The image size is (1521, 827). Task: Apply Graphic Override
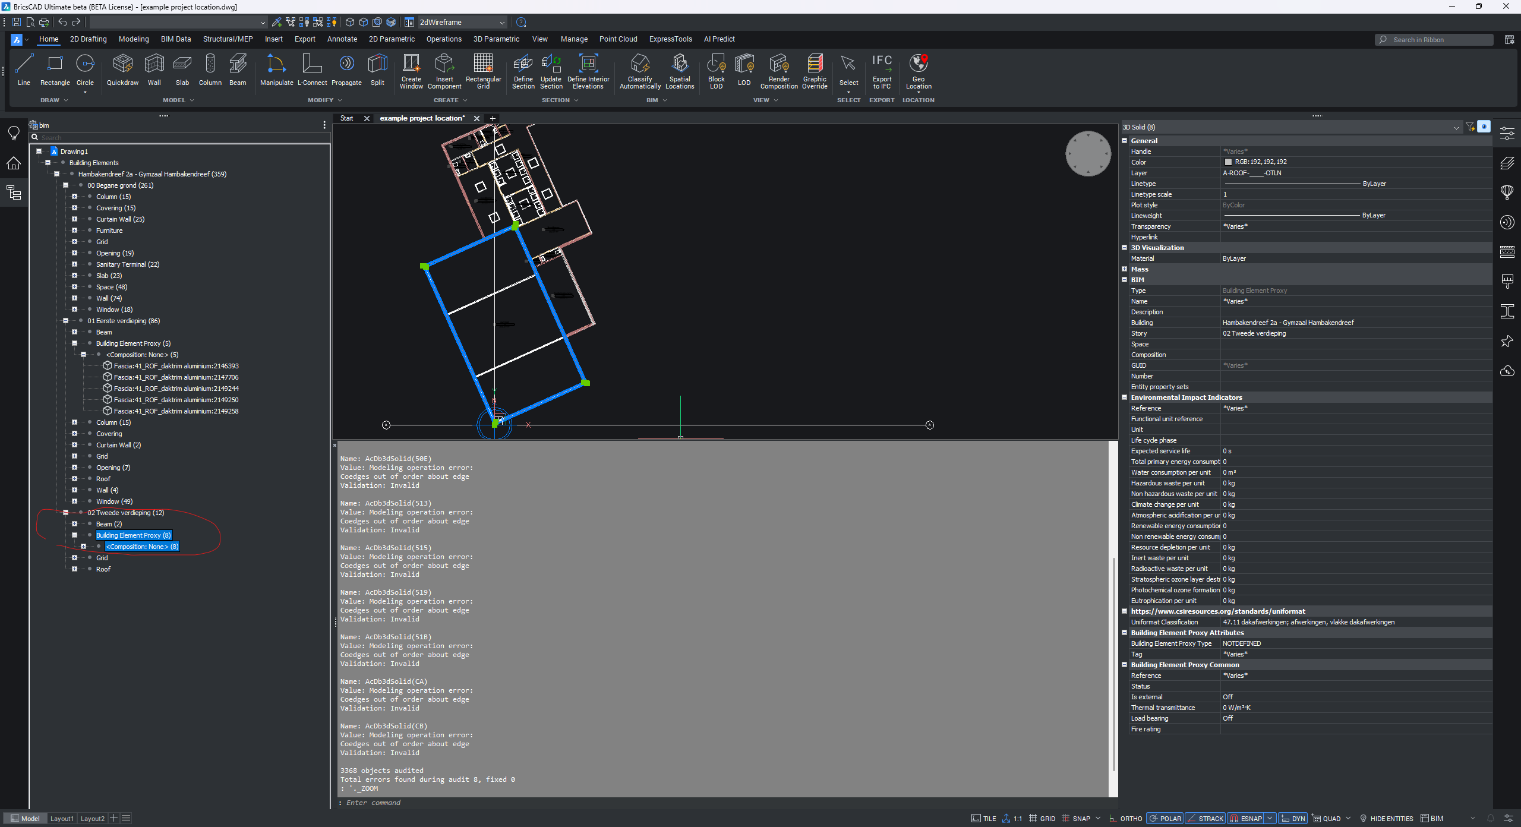click(x=815, y=71)
